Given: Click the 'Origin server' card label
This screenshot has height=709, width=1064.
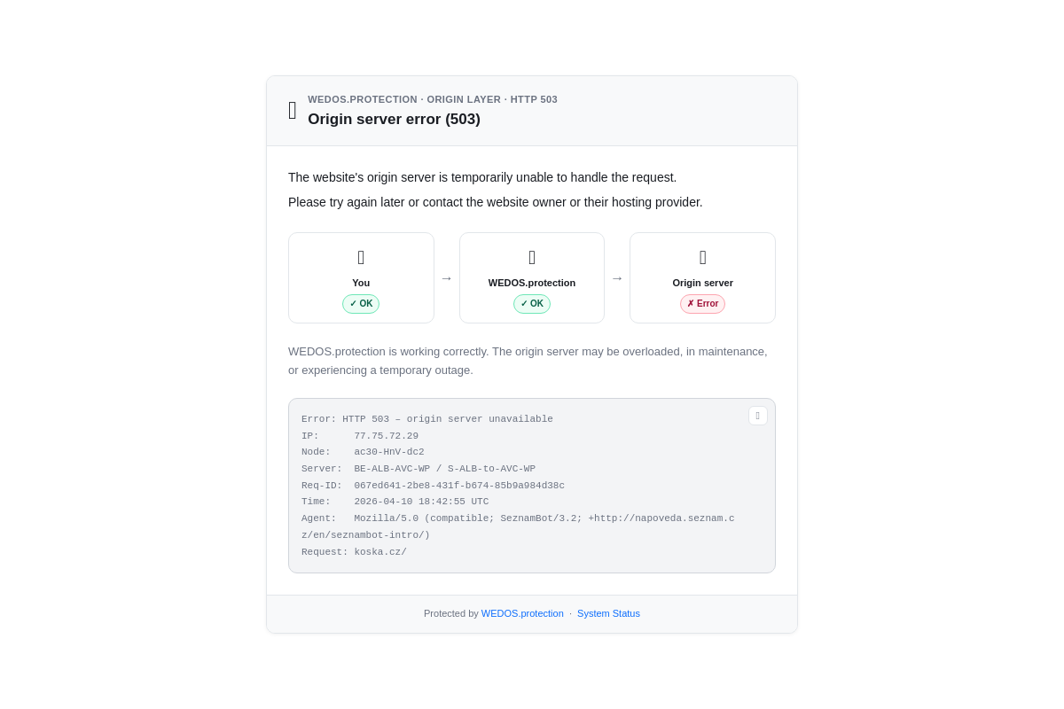Looking at the screenshot, I should point(703,283).
